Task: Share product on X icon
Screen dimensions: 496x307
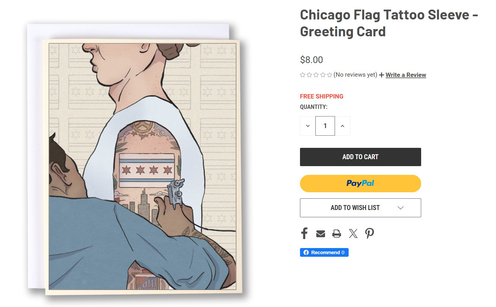Action: (353, 234)
